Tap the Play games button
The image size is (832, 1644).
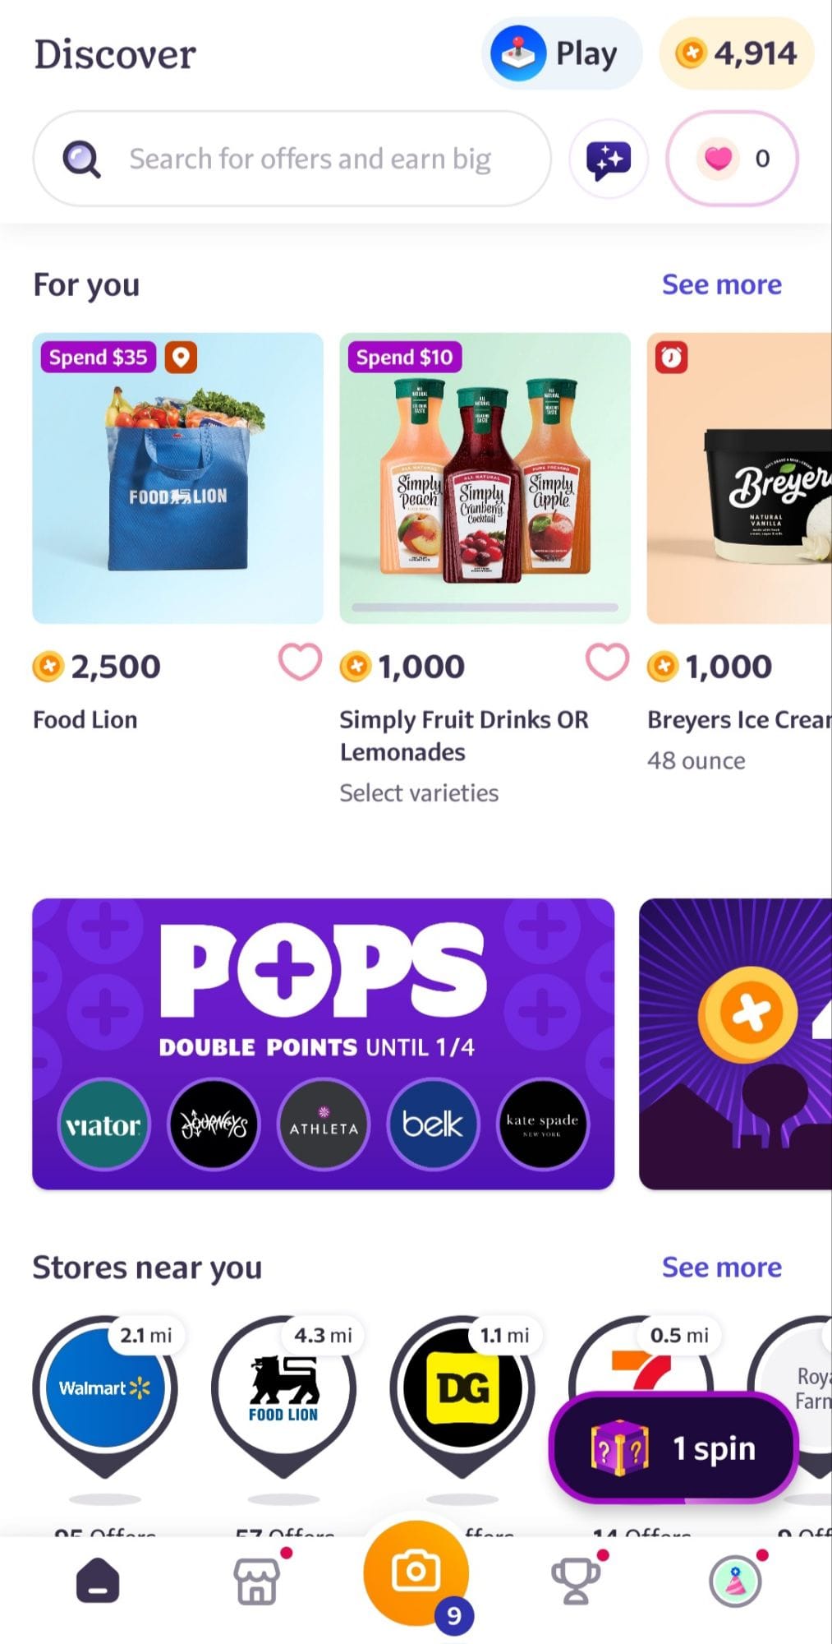tap(561, 54)
